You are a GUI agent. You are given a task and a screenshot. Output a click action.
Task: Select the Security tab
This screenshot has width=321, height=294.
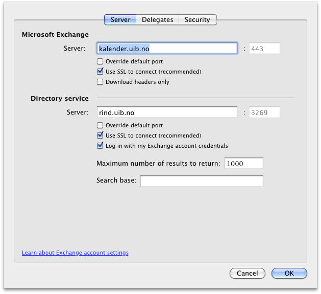(197, 20)
